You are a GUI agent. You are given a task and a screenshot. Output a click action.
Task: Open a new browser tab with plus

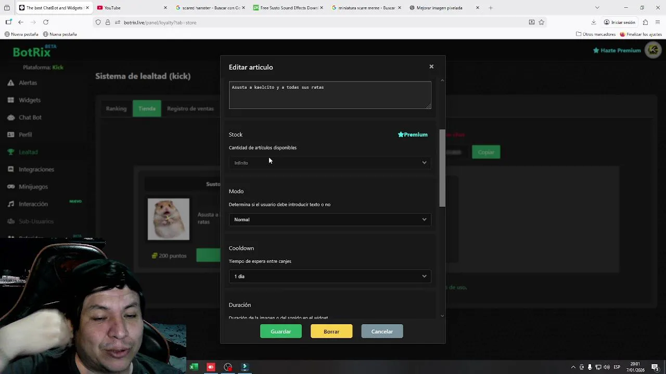pos(491,8)
